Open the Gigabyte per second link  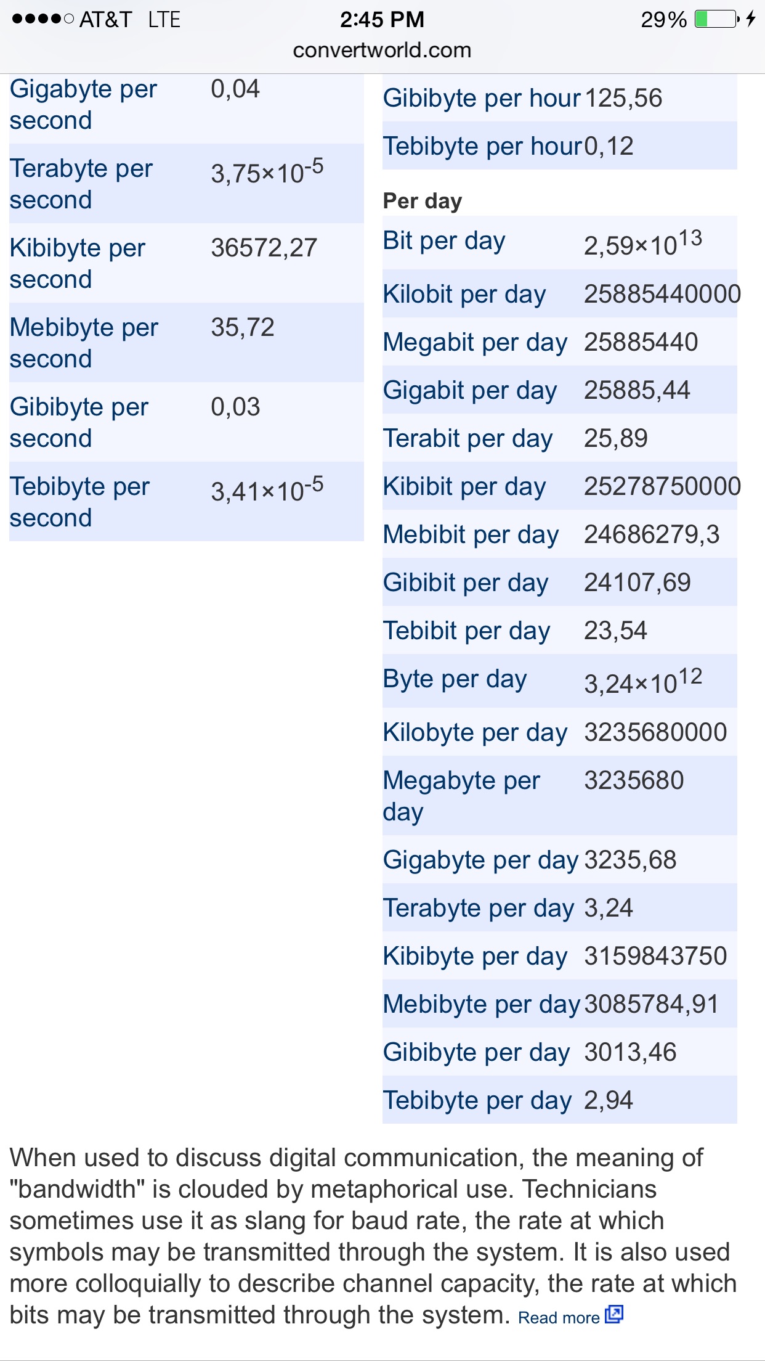83,104
